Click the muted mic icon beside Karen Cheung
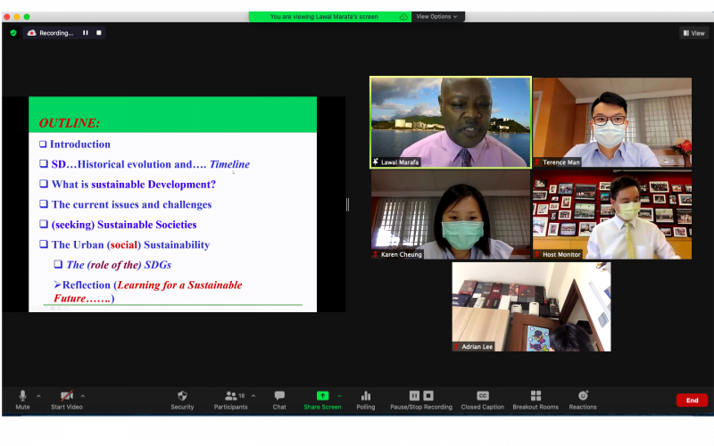 click(376, 254)
